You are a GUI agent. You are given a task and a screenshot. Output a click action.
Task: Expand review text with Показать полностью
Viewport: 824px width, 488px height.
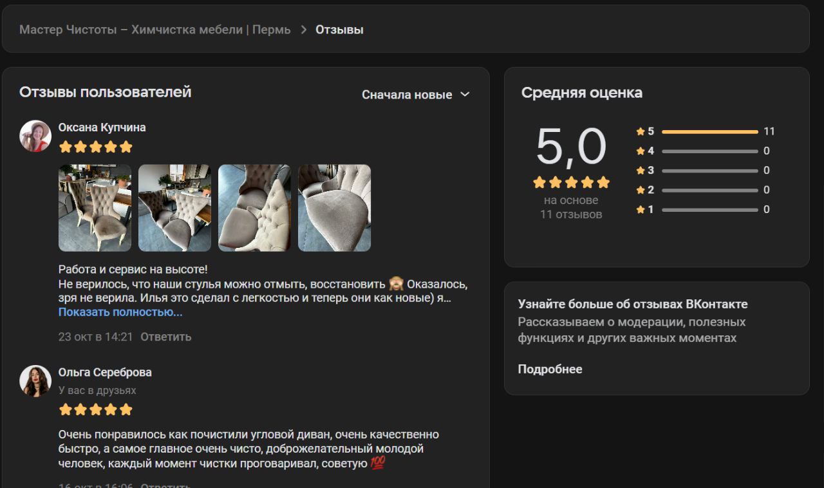120,312
